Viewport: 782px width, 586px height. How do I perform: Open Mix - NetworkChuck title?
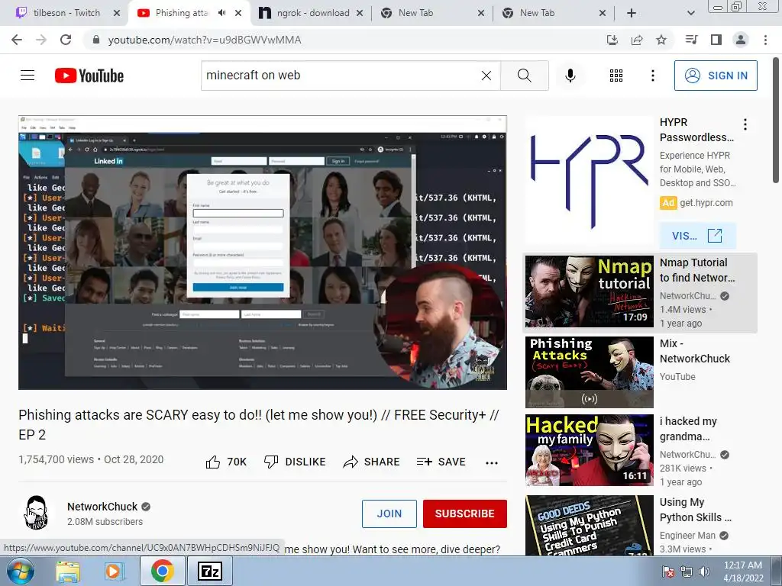tap(695, 351)
